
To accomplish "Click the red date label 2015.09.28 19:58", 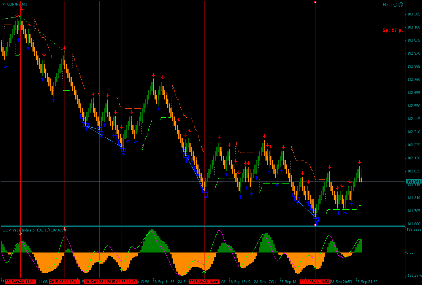I will coord(315,281).
